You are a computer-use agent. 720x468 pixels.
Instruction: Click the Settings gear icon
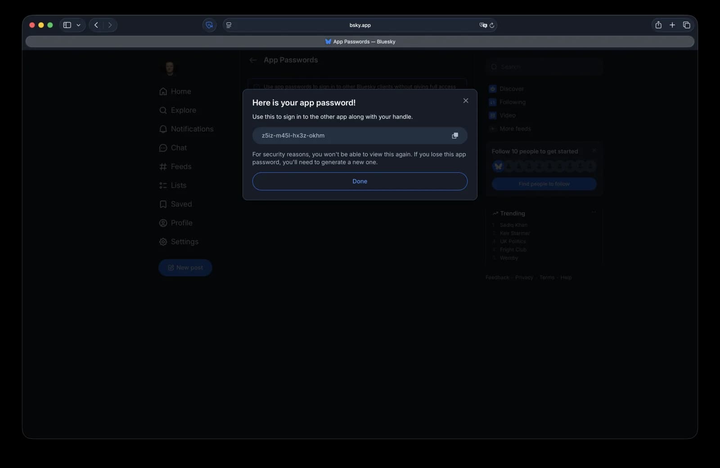[163, 242]
